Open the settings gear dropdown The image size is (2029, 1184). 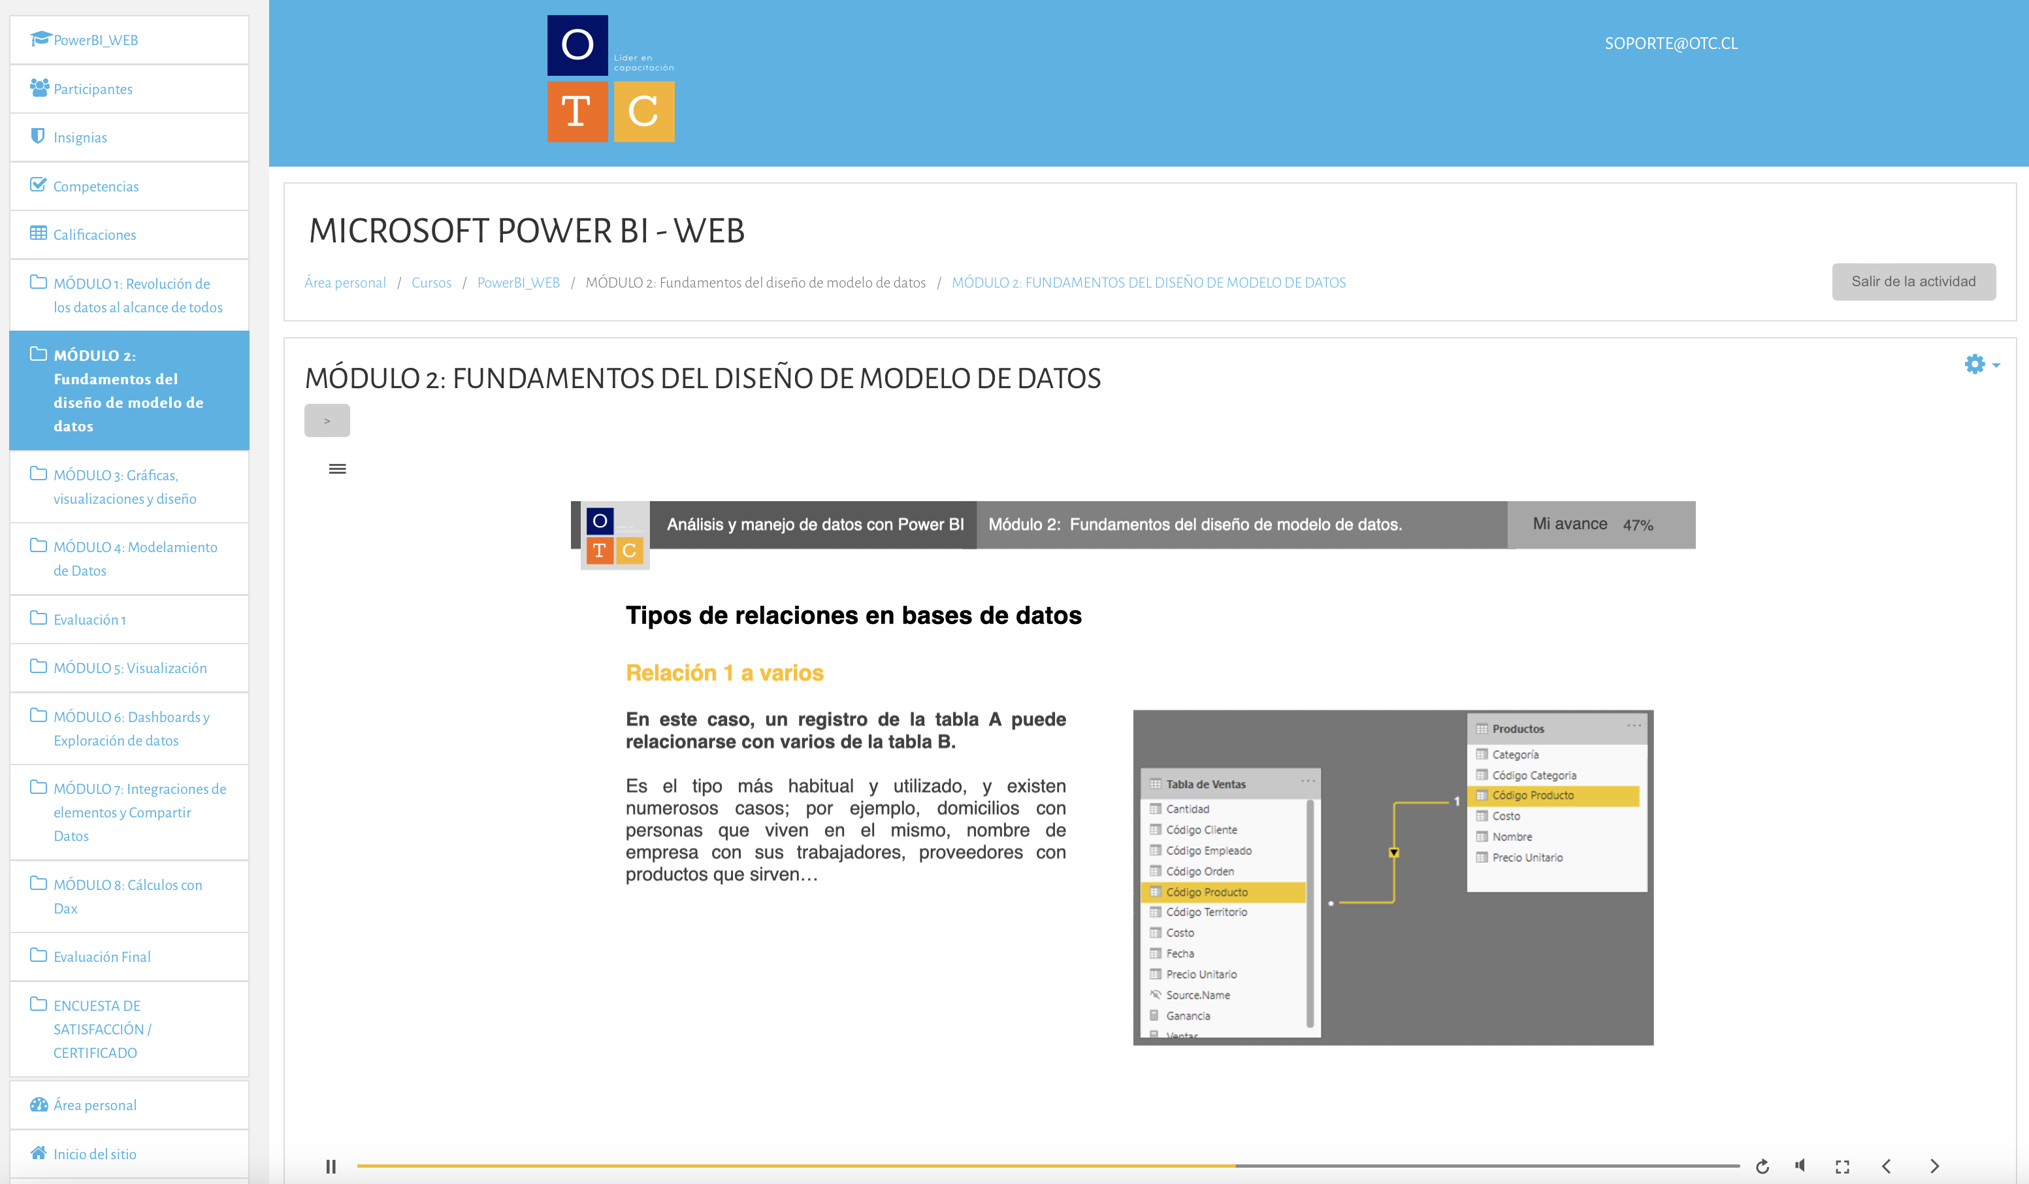(x=1981, y=364)
